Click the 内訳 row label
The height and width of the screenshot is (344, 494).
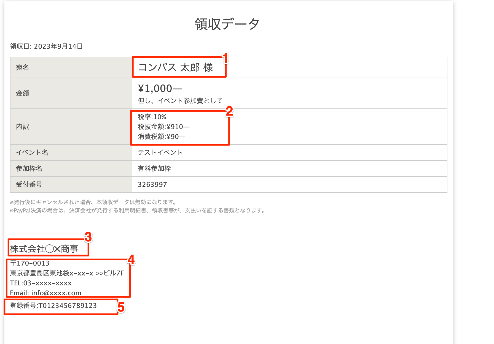pyautogui.click(x=22, y=127)
